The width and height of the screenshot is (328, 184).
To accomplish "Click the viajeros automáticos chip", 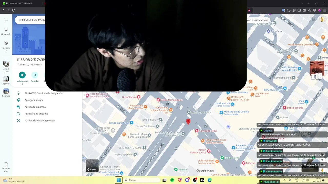I will (258, 20).
